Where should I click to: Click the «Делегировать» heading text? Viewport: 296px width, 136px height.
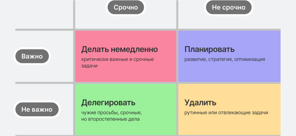pyautogui.click(x=108, y=102)
